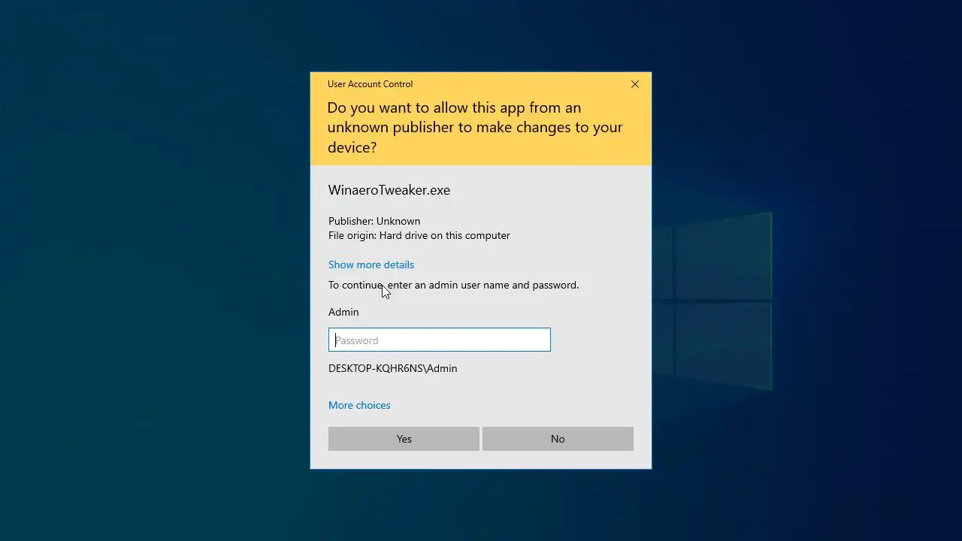This screenshot has height=541, width=962.
Task: Open the Show more details link
Action: (x=371, y=264)
